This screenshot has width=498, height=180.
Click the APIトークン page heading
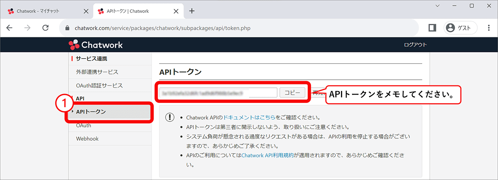click(x=181, y=72)
